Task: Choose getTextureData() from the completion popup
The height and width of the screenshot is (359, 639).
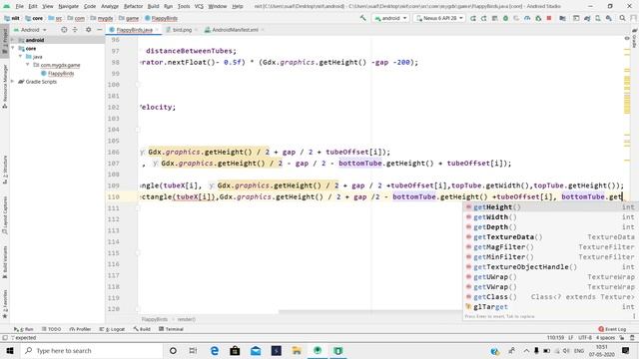Action: tap(549, 237)
